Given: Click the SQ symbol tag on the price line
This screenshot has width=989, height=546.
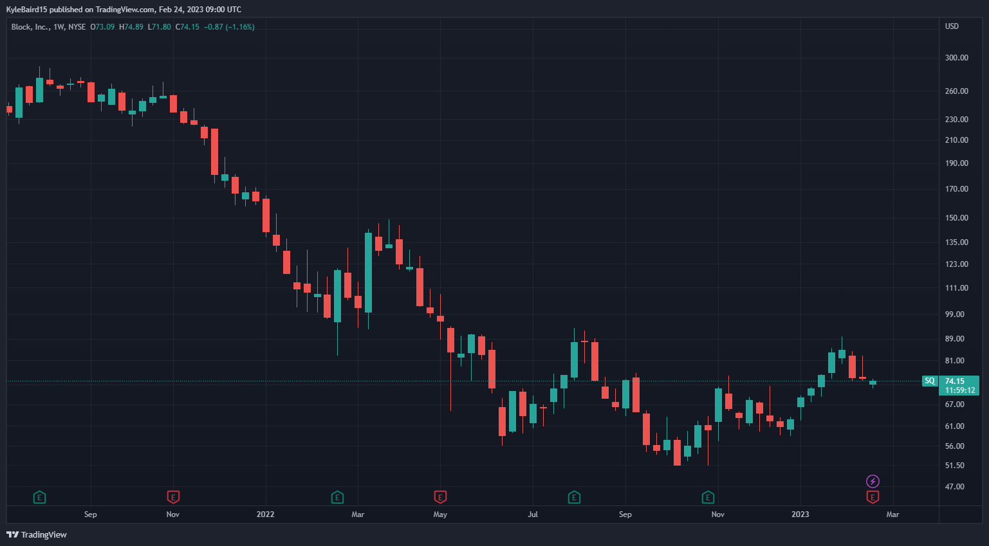Looking at the screenshot, I should pyautogui.click(x=930, y=381).
